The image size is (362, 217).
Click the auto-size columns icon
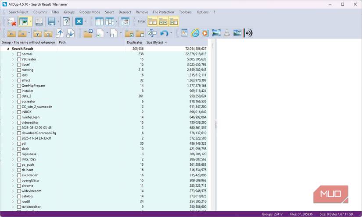click(x=110, y=21)
